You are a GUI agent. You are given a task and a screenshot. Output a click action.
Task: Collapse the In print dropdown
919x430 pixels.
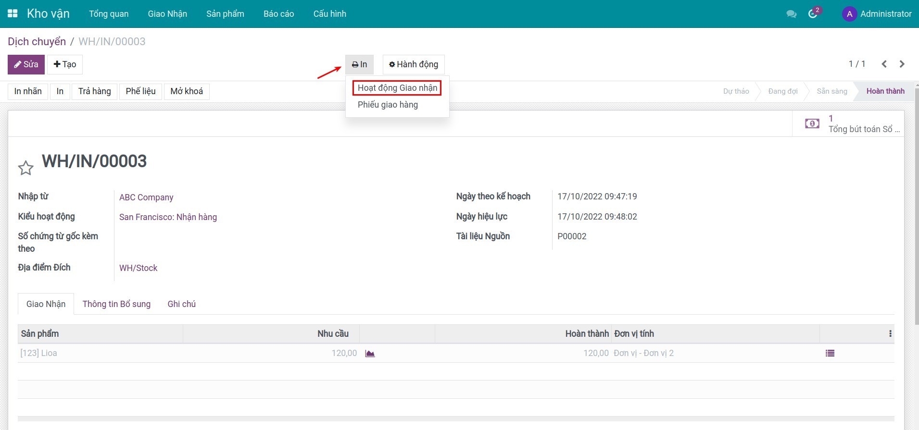[359, 64]
